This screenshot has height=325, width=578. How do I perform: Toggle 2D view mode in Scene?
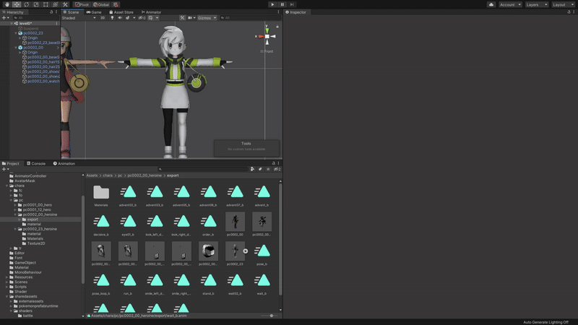(x=103, y=18)
